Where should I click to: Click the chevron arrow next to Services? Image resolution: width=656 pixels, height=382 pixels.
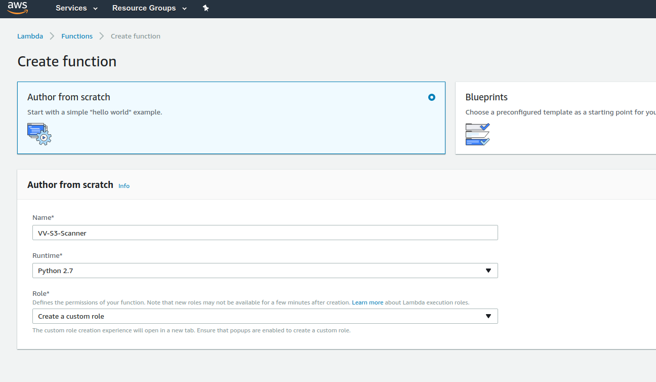point(96,9)
